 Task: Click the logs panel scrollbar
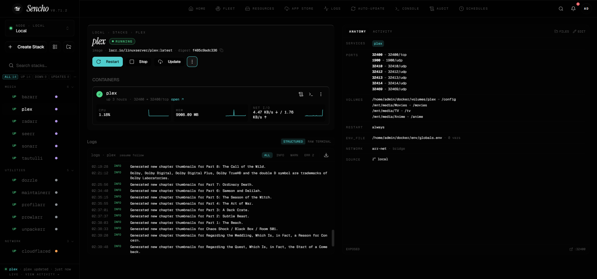click(x=333, y=238)
